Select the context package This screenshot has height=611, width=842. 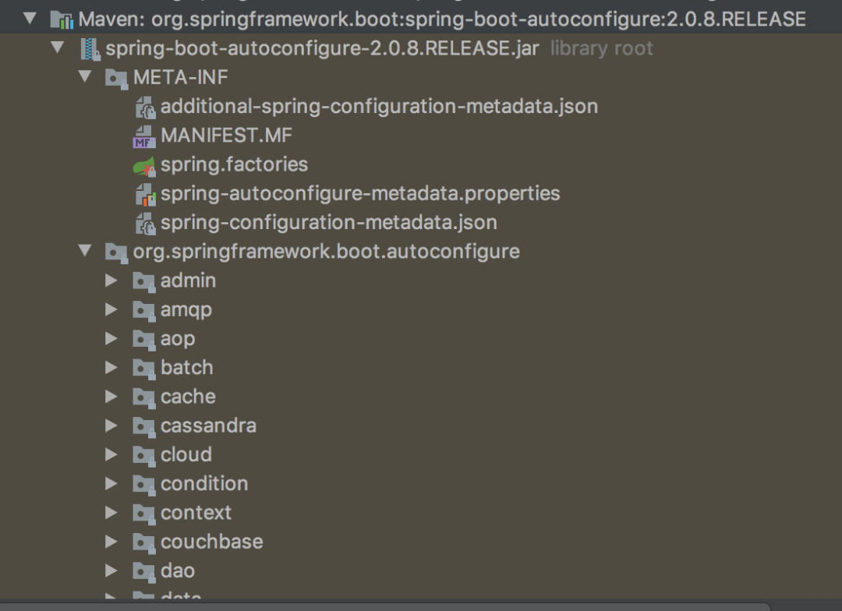(x=196, y=512)
